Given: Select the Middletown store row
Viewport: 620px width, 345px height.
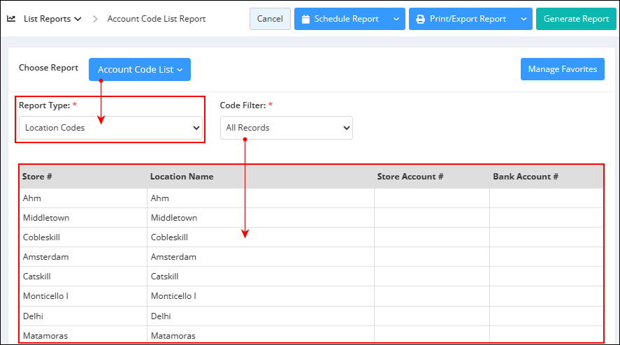Looking at the screenshot, I should pos(311,218).
